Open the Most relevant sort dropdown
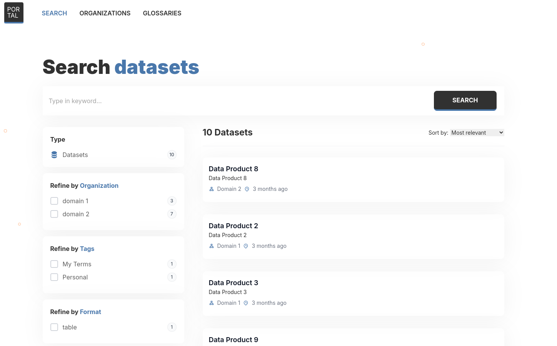Viewport: 557px width, 346px height. point(477,132)
